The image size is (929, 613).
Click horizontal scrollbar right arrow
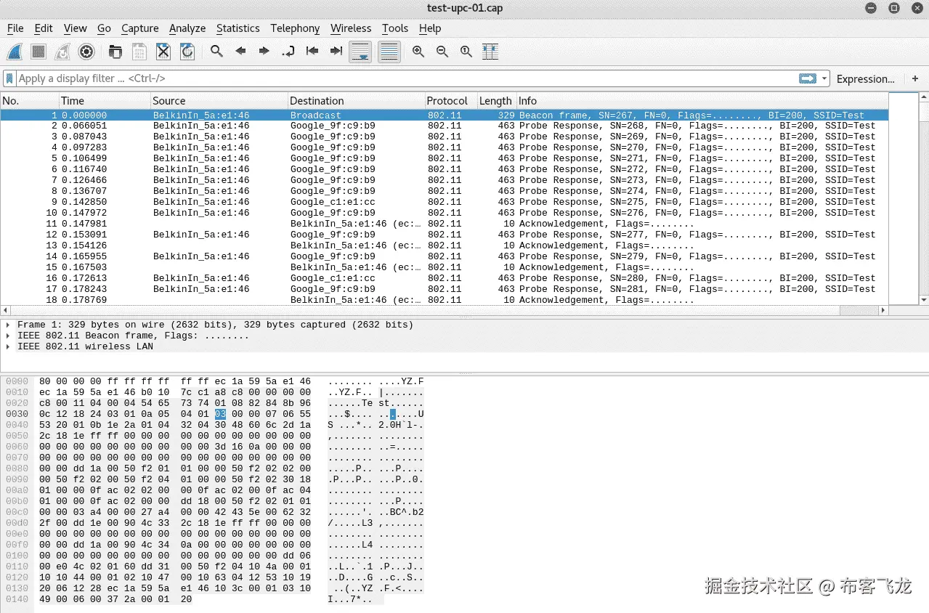click(x=883, y=310)
